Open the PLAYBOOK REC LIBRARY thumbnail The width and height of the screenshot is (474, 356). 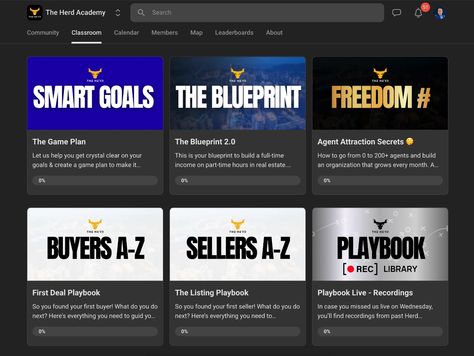point(380,244)
